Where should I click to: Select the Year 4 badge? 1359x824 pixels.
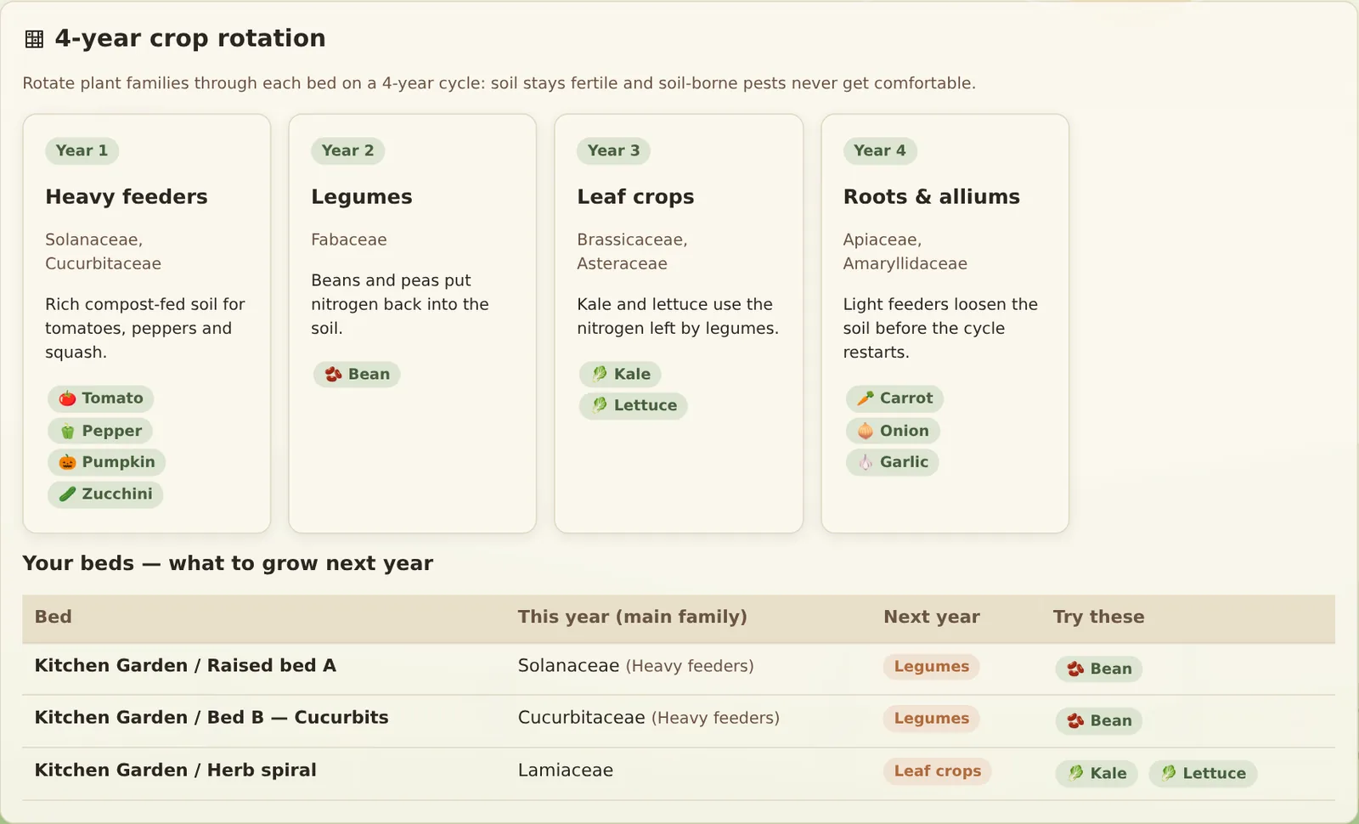click(x=880, y=150)
